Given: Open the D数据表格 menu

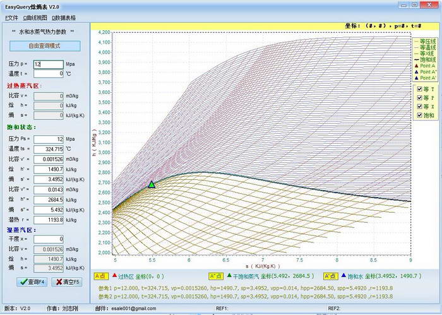Looking at the screenshot, I should pos(64,18).
